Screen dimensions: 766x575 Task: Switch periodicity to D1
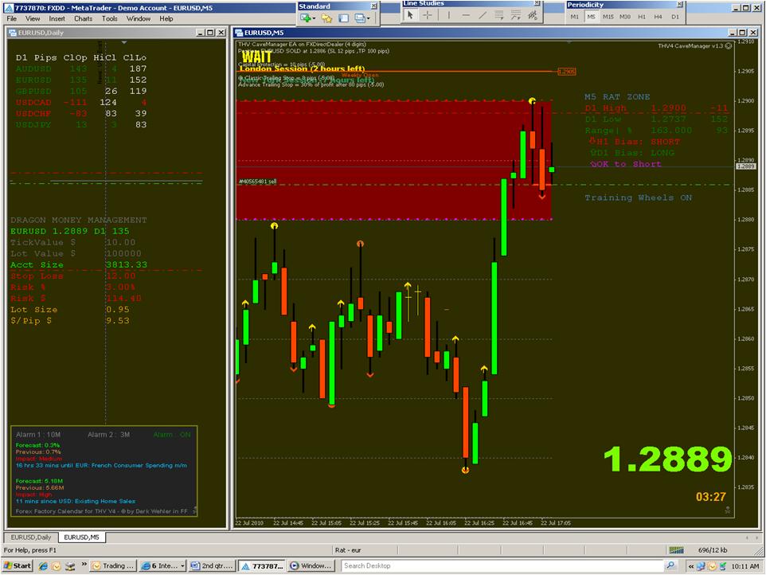(675, 17)
